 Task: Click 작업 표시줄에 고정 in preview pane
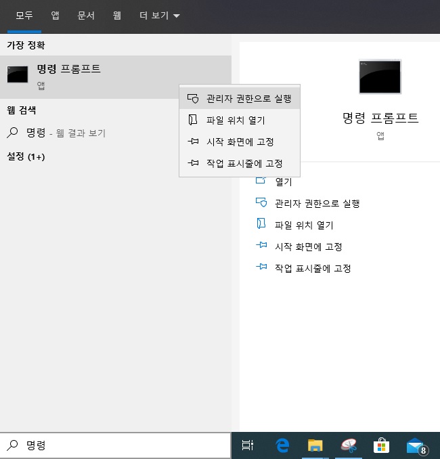[313, 269]
